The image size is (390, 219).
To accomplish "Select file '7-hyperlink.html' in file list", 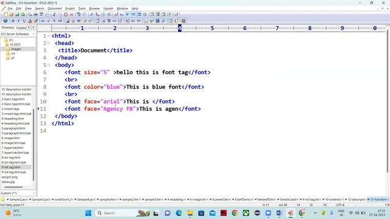I will (x=12, y=148).
